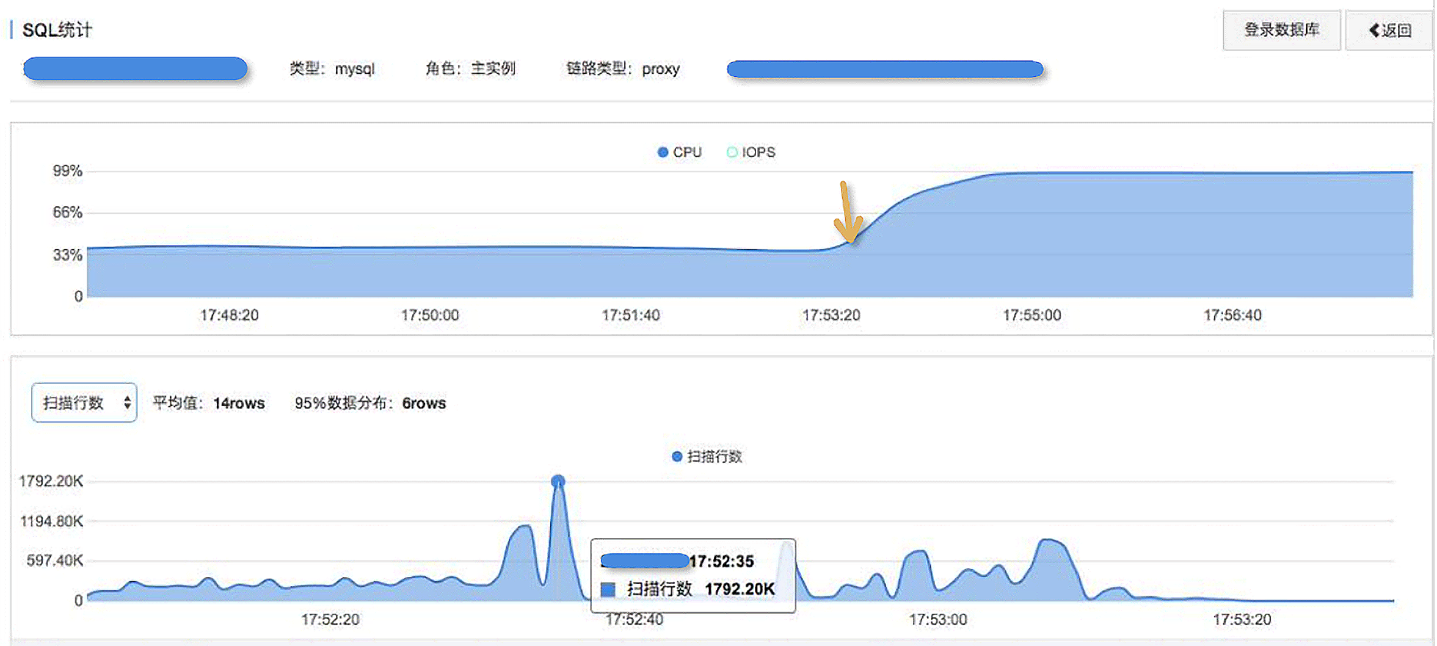Viewport: 1437px width, 646px height.
Task: Click the SQL统计 page title
Action: (57, 30)
